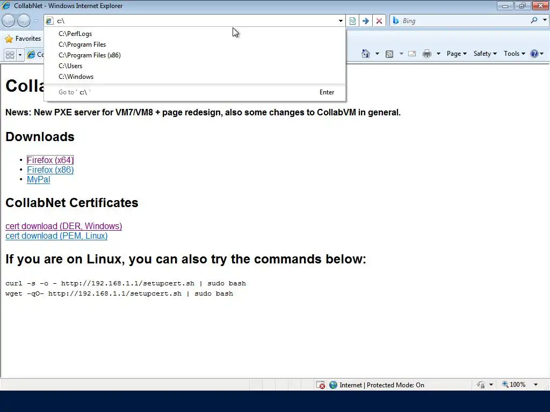Open the Print dropdown arrow

point(438,54)
